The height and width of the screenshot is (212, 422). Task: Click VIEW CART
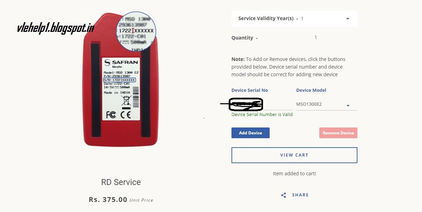pos(294,155)
